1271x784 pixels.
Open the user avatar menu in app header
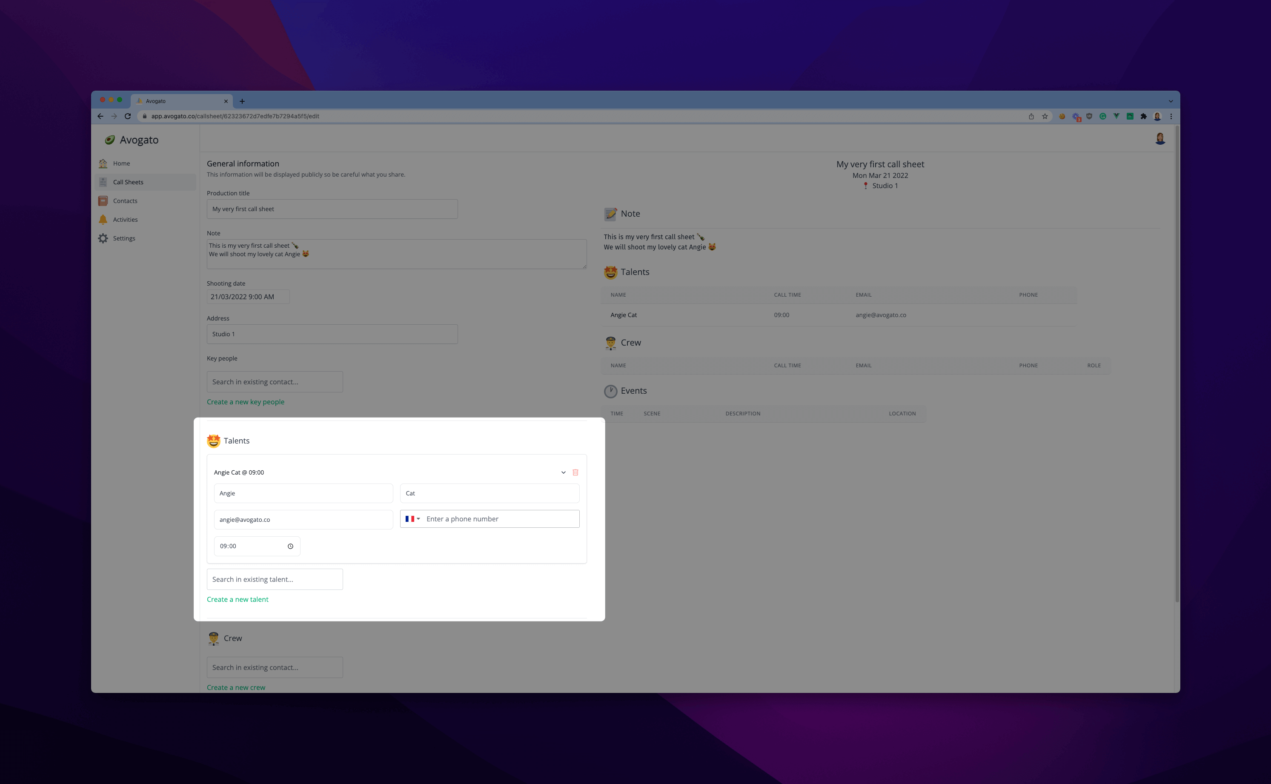[x=1161, y=138]
